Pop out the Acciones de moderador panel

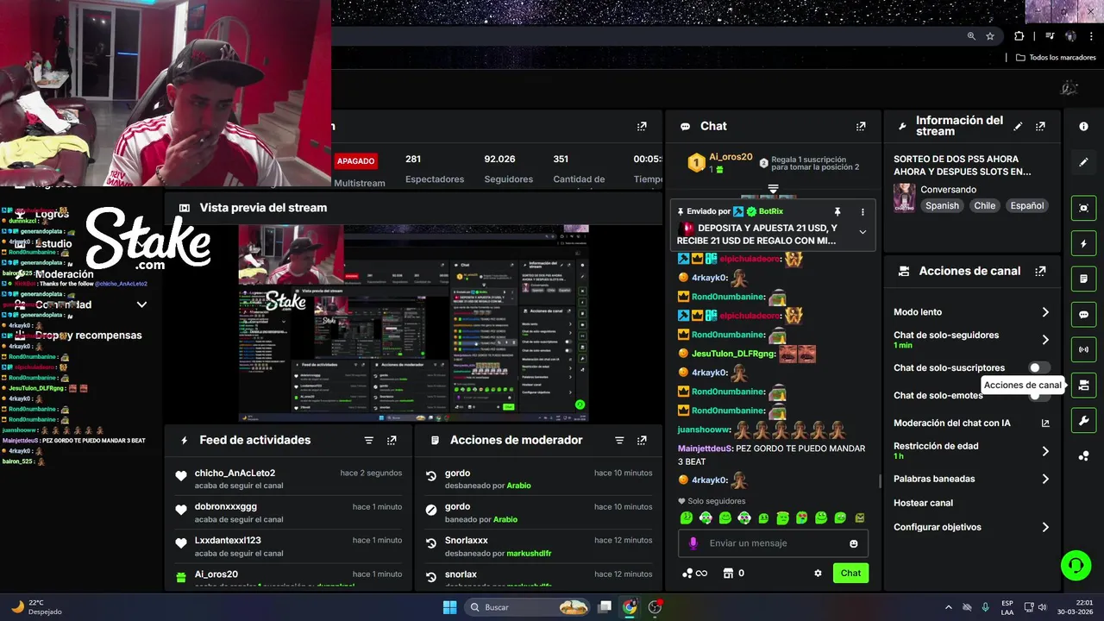[x=642, y=440]
